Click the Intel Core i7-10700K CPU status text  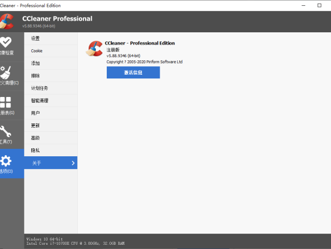76,244
